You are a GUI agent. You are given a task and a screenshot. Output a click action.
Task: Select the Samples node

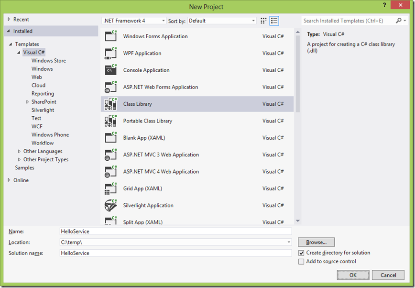(24, 168)
